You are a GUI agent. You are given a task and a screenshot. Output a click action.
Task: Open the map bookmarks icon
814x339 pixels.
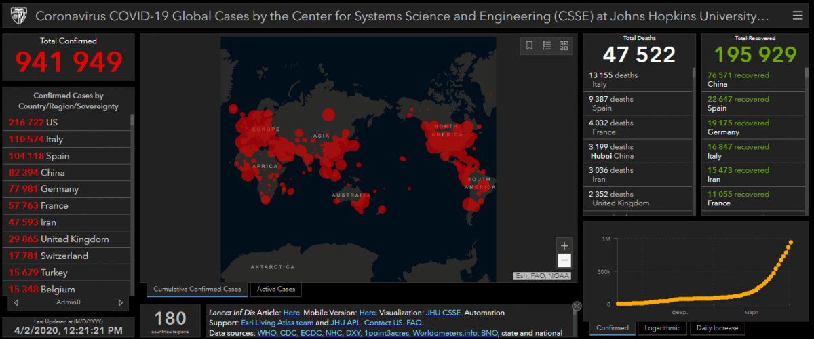pos(529,45)
